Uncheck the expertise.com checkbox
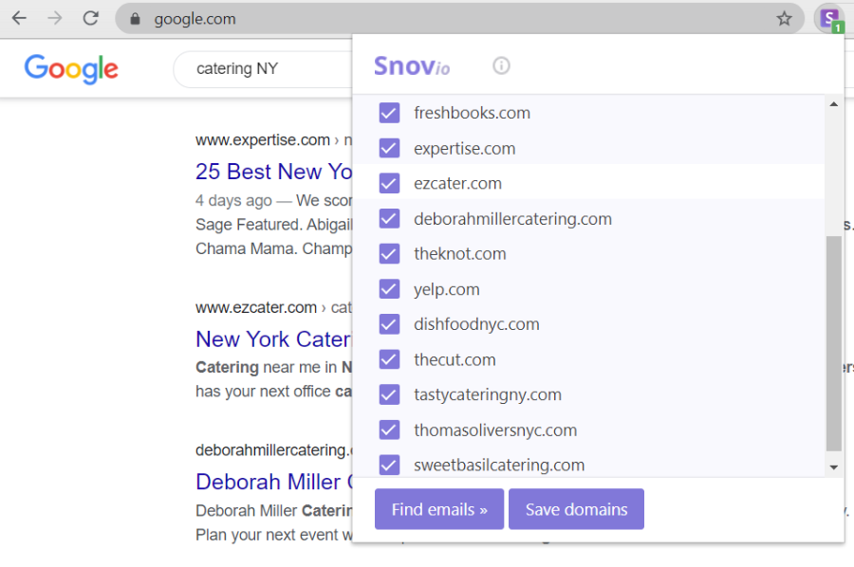 pyautogui.click(x=389, y=148)
